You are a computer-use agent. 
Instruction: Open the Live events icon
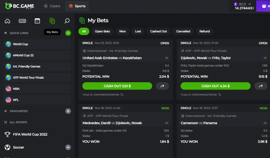point(22,21)
